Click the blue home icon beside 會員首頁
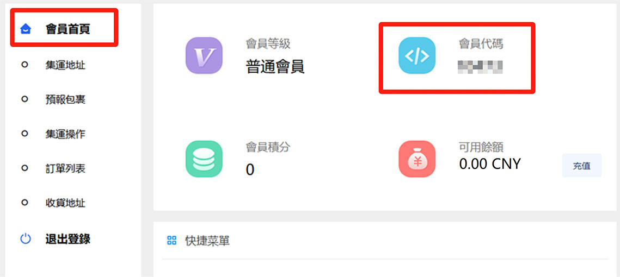This screenshot has height=277, width=620. coord(25,29)
